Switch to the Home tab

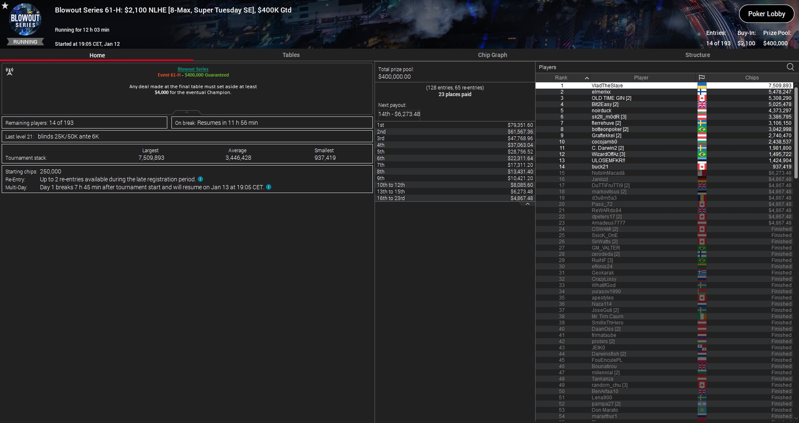pos(97,55)
